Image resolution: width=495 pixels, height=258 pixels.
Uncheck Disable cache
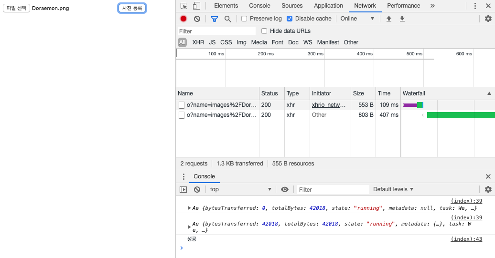click(x=290, y=19)
